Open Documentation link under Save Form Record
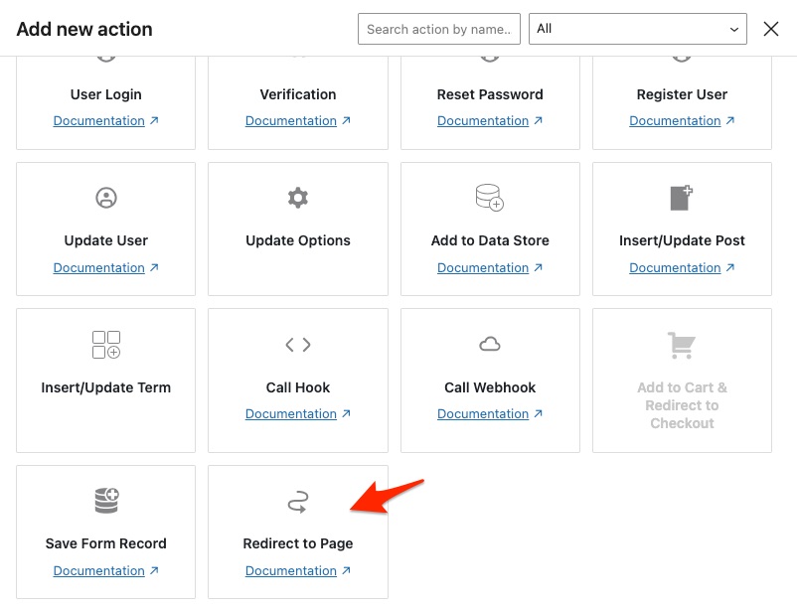 click(99, 571)
